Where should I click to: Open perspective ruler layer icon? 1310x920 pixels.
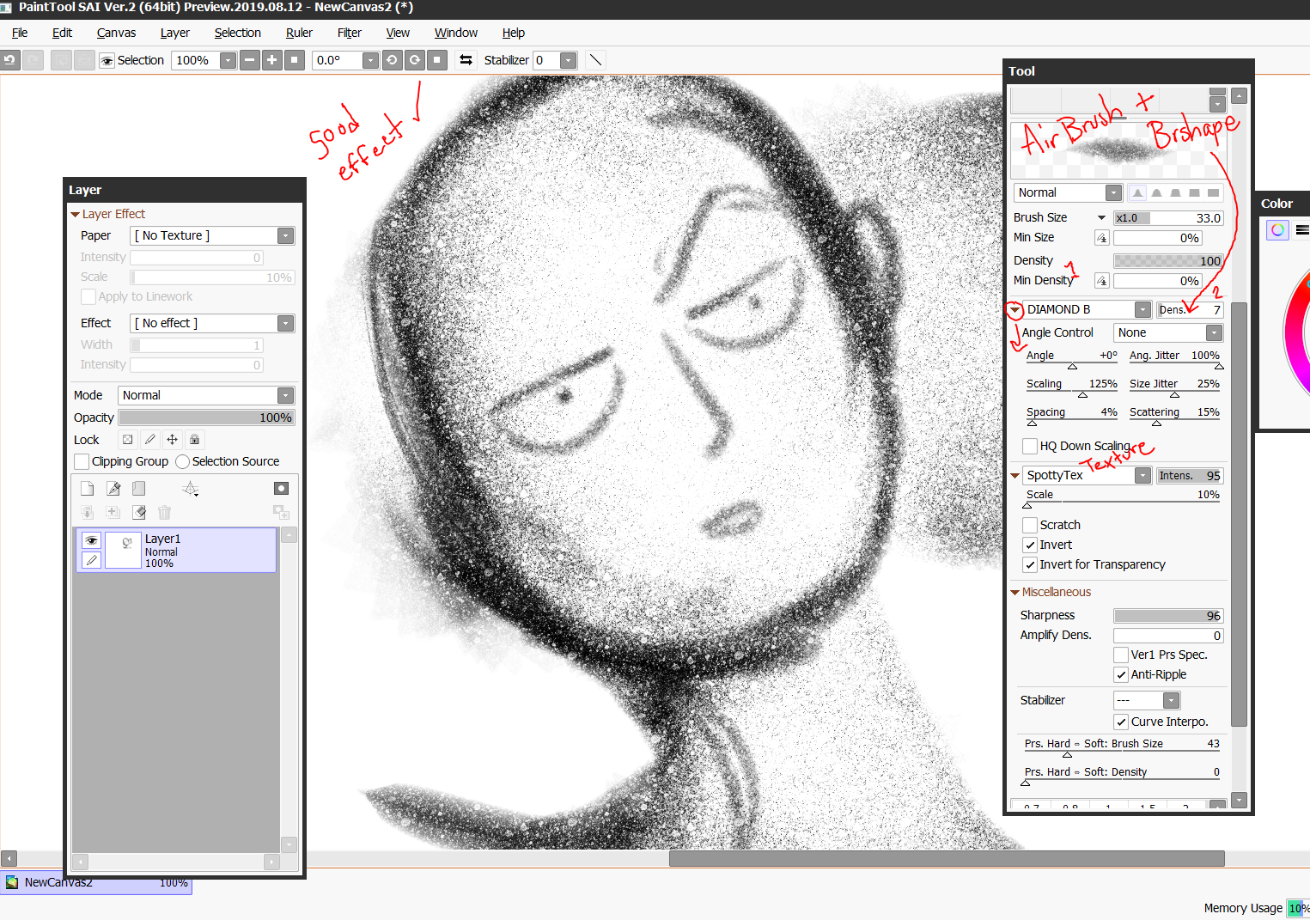point(191,489)
